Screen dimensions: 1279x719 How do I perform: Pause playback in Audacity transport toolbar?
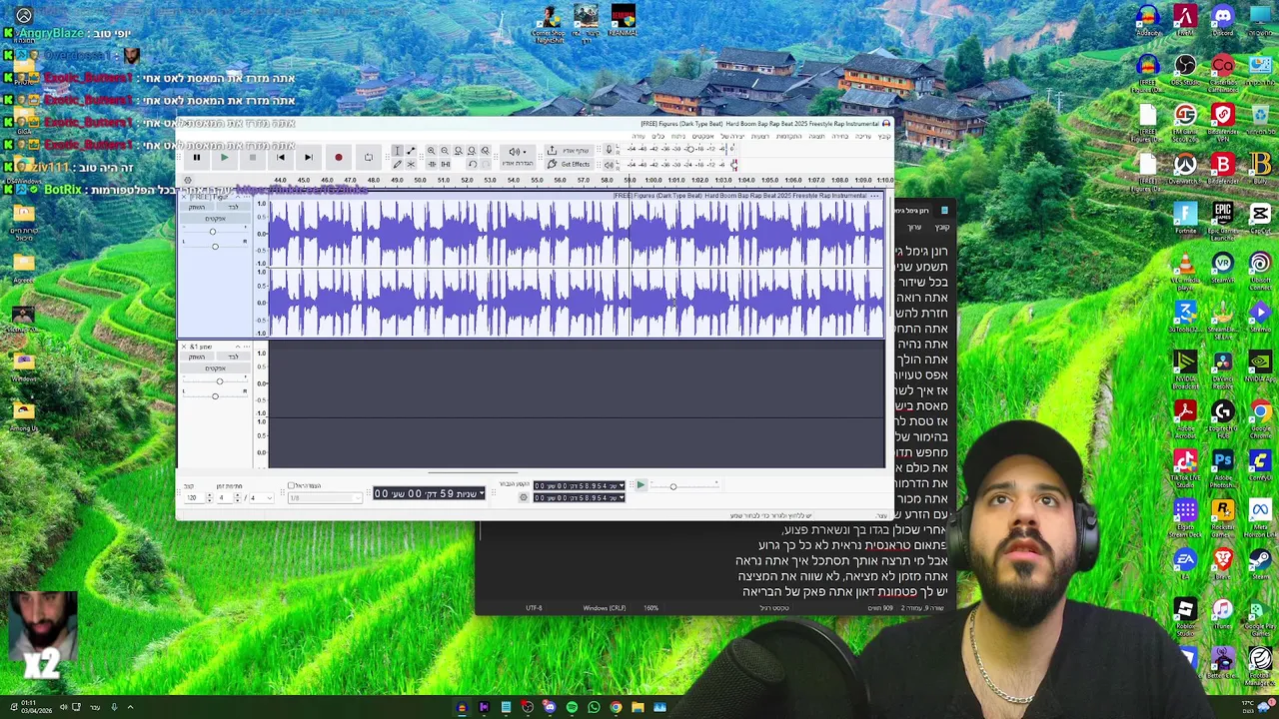pos(197,157)
